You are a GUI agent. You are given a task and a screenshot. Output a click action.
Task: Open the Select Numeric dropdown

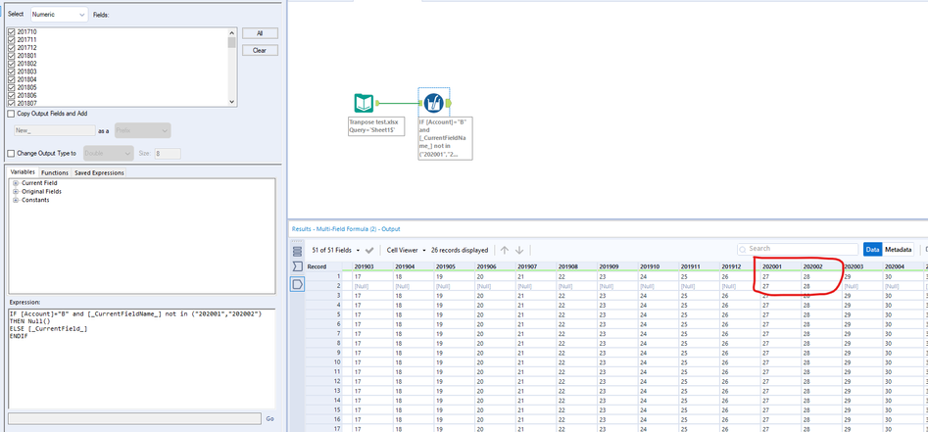pyautogui.click(x=59, y=16)
